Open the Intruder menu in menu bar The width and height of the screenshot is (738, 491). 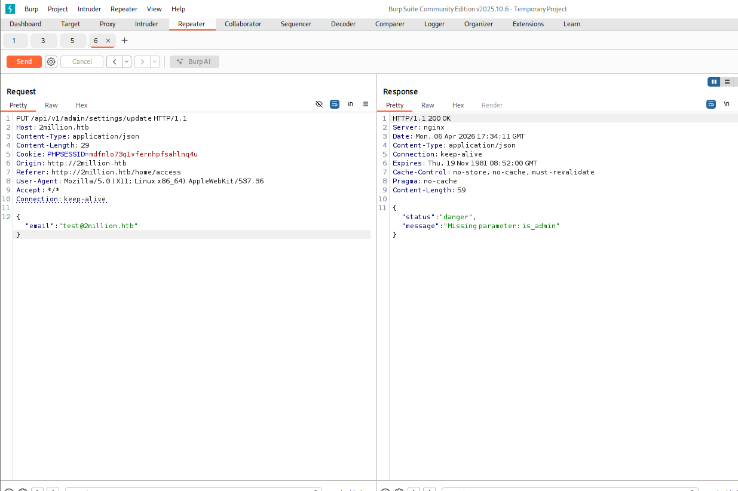[x=89, y=9]
